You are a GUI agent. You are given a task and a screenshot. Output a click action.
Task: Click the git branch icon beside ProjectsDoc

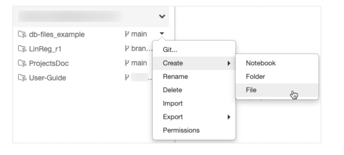[x=127, y=63]
